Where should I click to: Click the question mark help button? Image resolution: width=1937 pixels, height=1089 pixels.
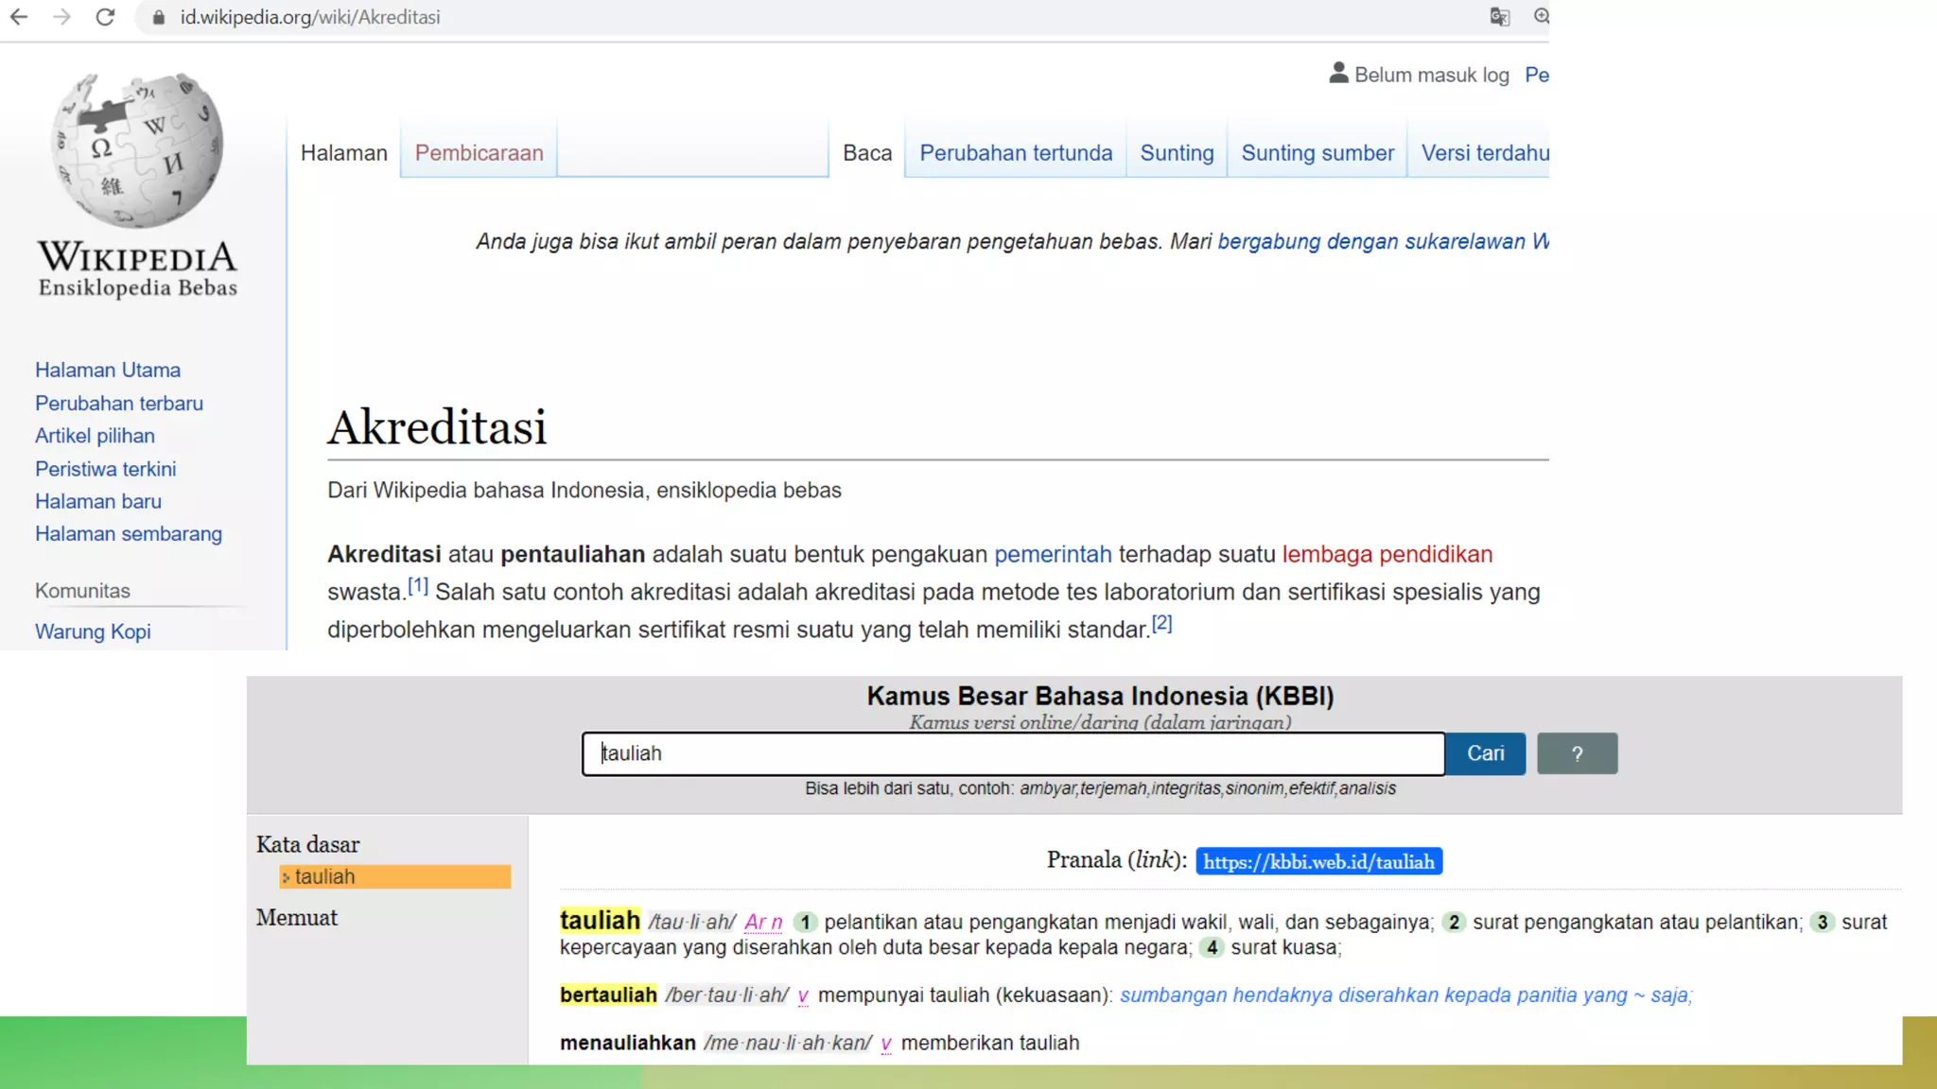coord(1577,753)
